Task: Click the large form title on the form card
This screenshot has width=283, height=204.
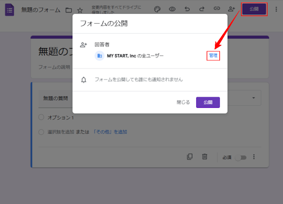Action: (x=55, y=51)
